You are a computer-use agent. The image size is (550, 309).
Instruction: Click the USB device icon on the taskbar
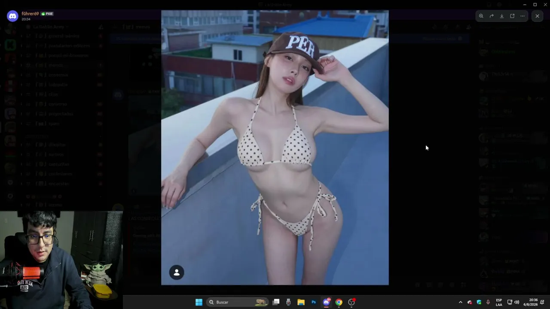click(288, 302)
